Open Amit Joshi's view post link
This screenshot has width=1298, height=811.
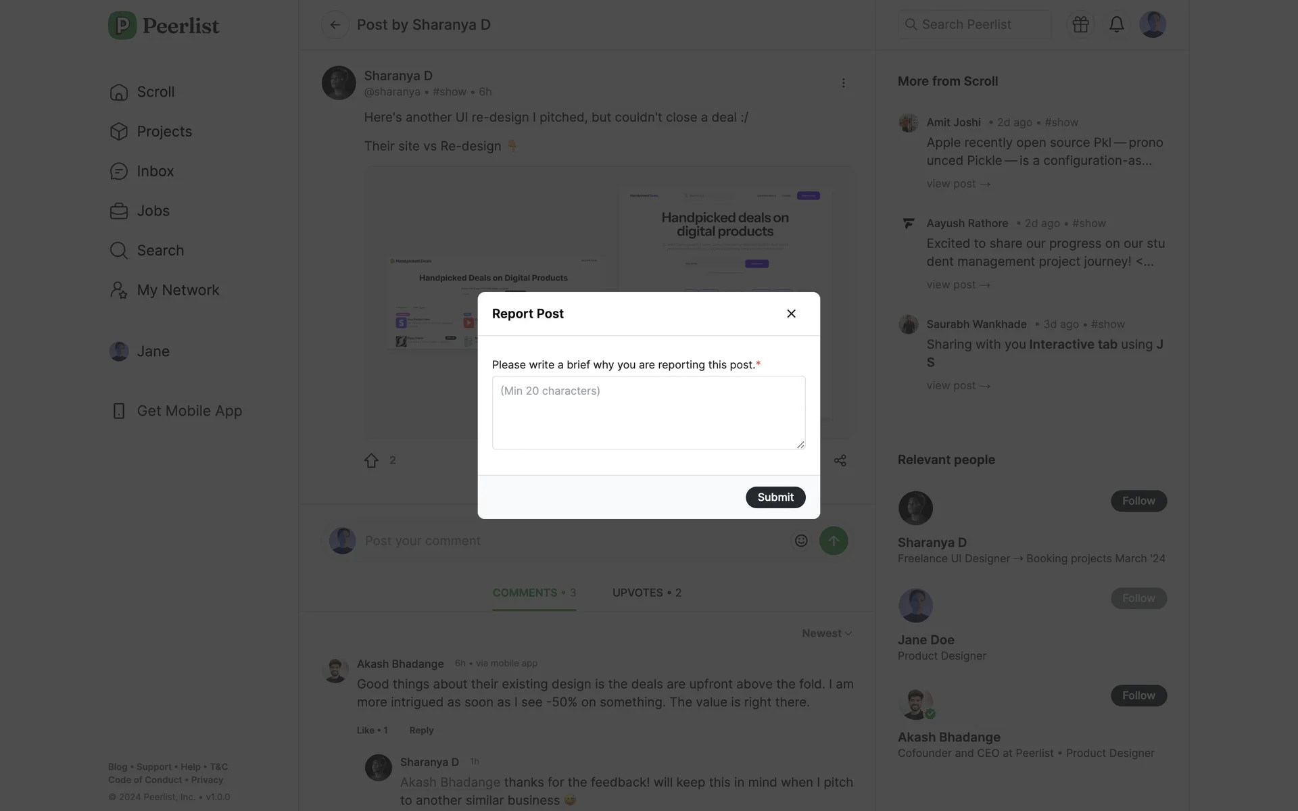tap(958, 184)
